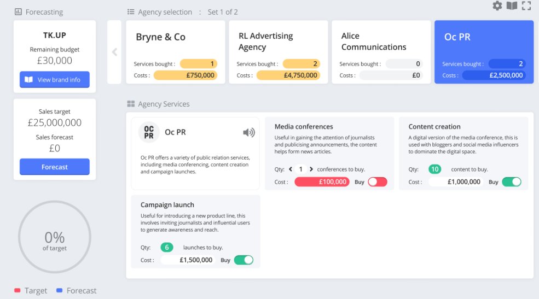Screen dimensions: 539x299
Task: Click the Campaign launch £1,500,000 cost
Action: (188, 260)
